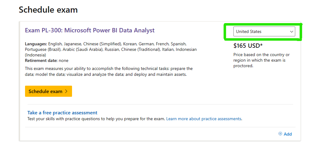311x147 pixels.
Task: Click the Test your skills sentence
Action: pos(96,119)
